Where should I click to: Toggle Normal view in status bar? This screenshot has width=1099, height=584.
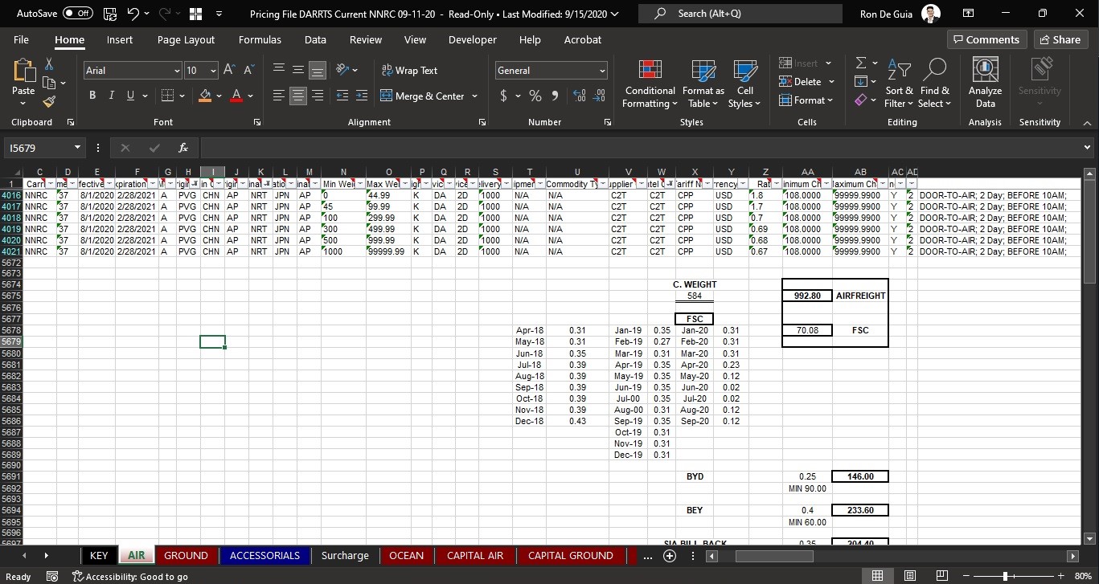[x=877, y=576]
